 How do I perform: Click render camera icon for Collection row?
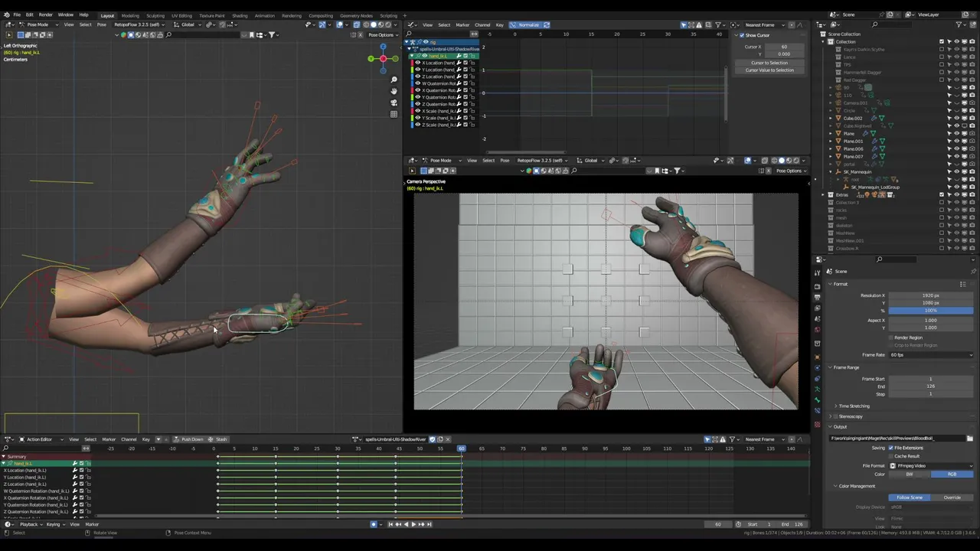[972, 41]
